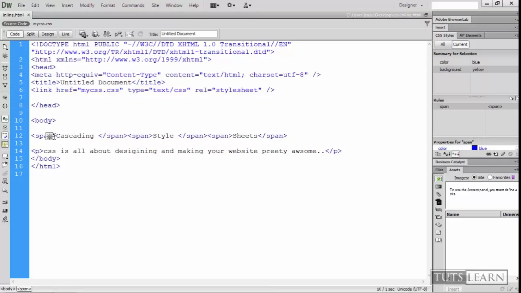Click the Name column header in Assets
The width and height of the screenshot is (521, 293).
(x=473, y=214)
